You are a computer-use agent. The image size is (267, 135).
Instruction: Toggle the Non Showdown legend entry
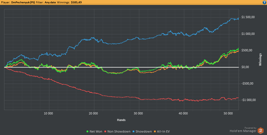117,131
